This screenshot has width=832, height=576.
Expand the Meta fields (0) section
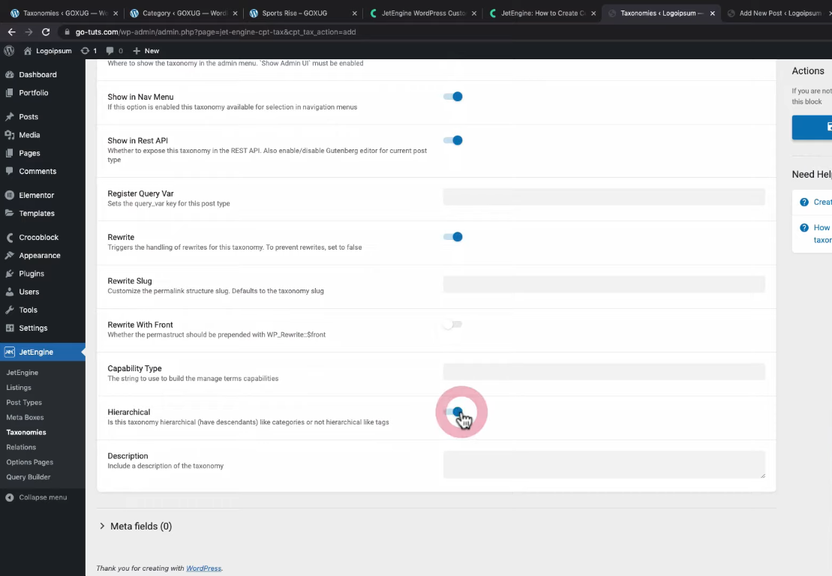coord(136,526)
